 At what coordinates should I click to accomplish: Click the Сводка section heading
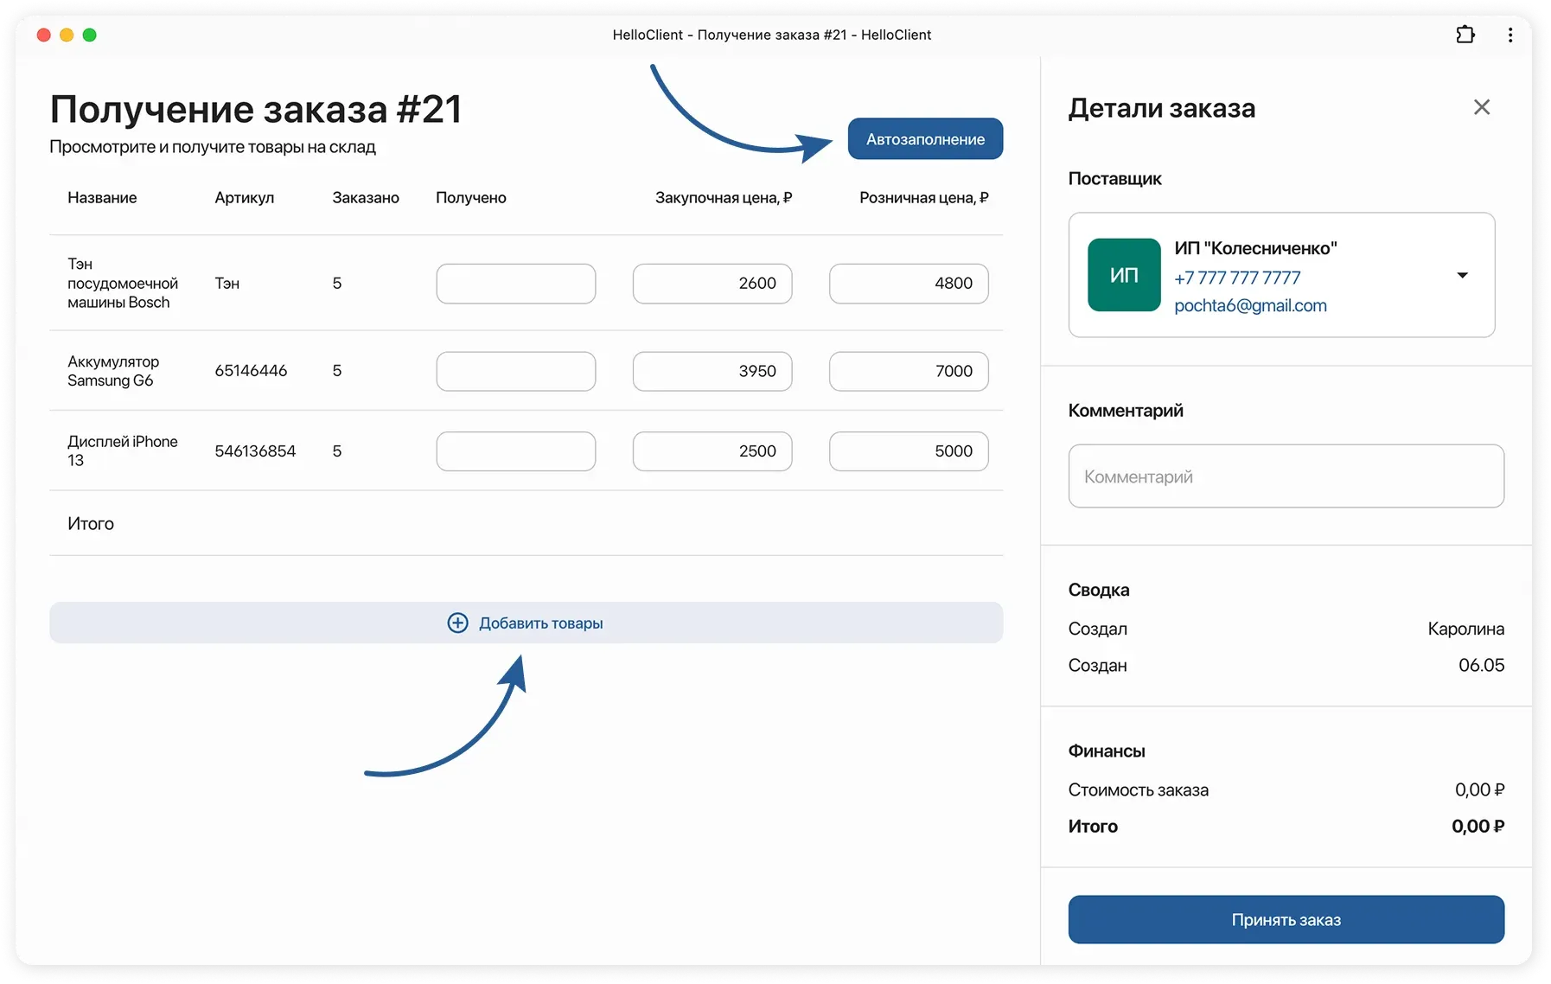pyautogui.click(x=1098, y=590)
